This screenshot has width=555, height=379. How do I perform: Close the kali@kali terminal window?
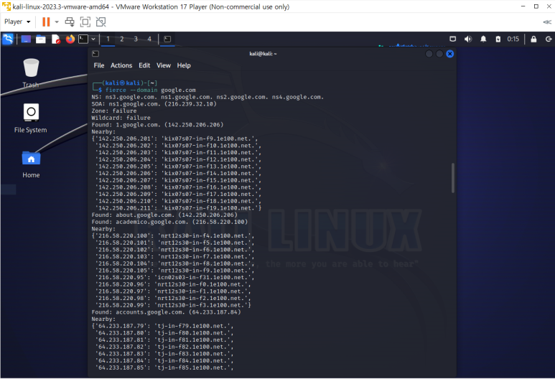[x=450, y=54]
